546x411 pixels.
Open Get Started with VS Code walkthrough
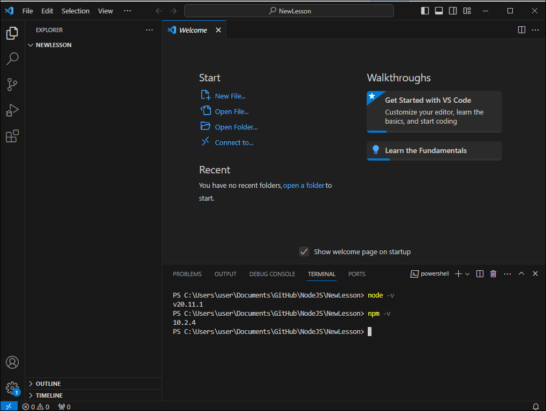434,111
